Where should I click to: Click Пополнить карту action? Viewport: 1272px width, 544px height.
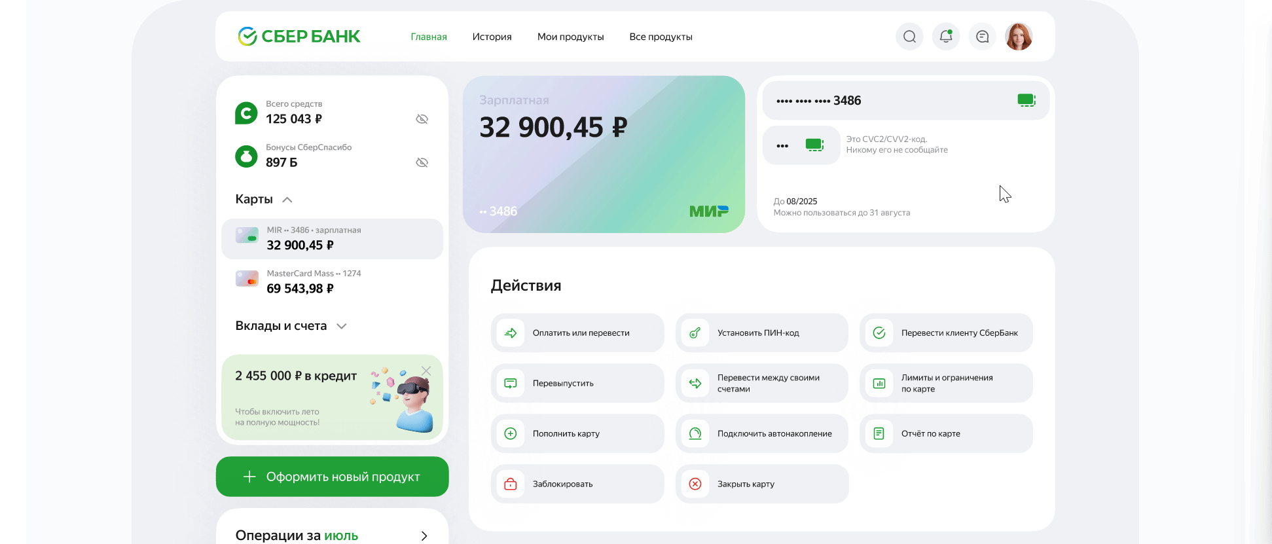click(577, 433)
